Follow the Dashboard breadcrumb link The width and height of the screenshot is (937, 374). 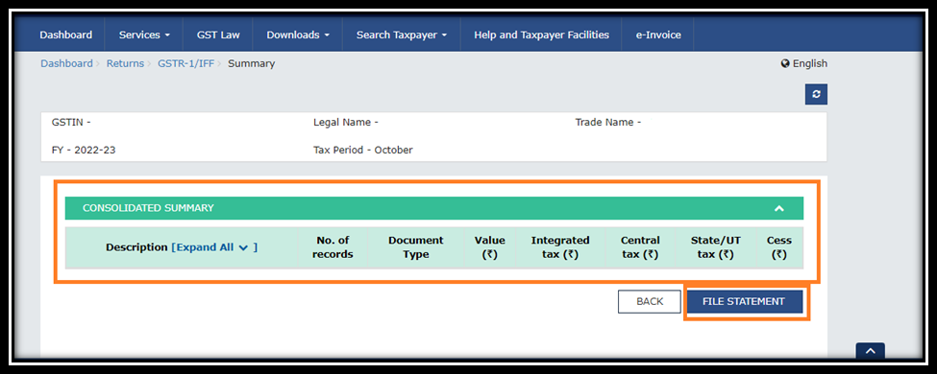tap(66, 63)
